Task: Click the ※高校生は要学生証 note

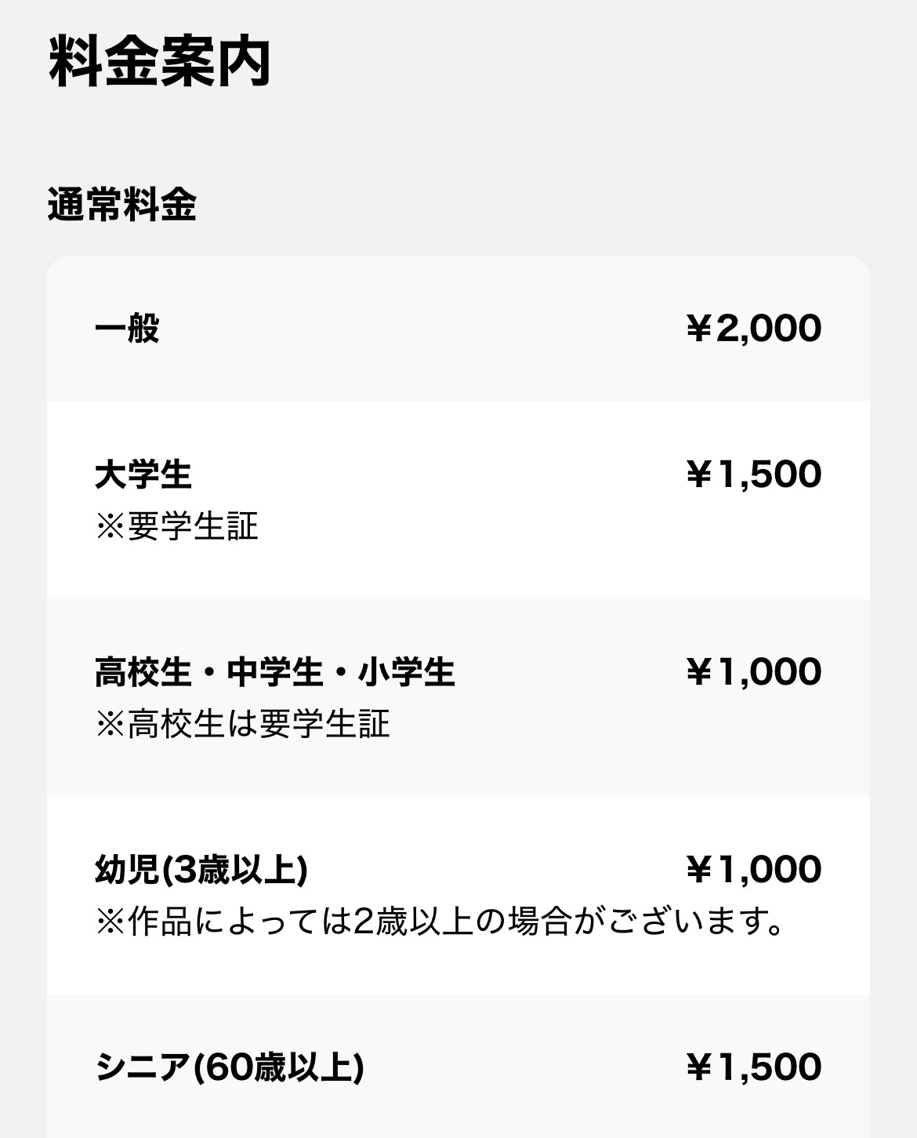Action: pos(242,724)
